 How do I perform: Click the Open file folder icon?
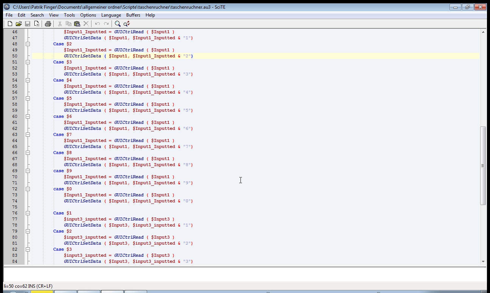tap(19, 24)
